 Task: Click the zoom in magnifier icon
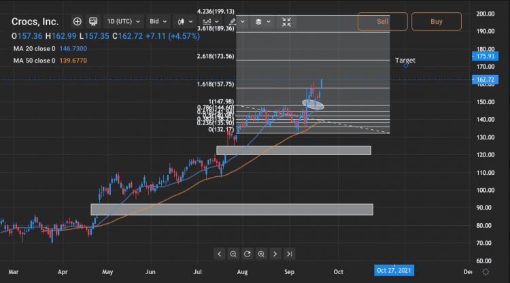[261, 254]
